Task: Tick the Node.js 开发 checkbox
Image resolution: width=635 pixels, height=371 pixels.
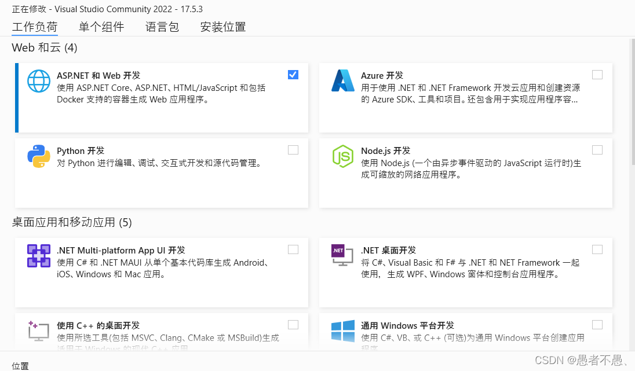Action: tap(597, 150)
